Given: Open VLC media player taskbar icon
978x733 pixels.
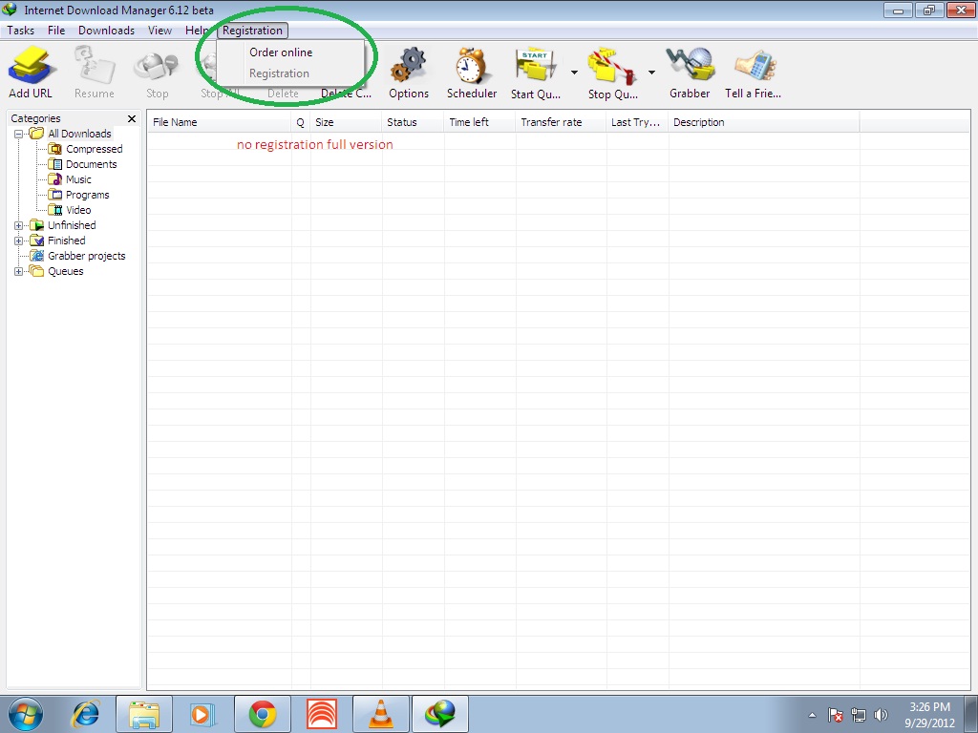Looking at the screenshot, I should point(380,714).
